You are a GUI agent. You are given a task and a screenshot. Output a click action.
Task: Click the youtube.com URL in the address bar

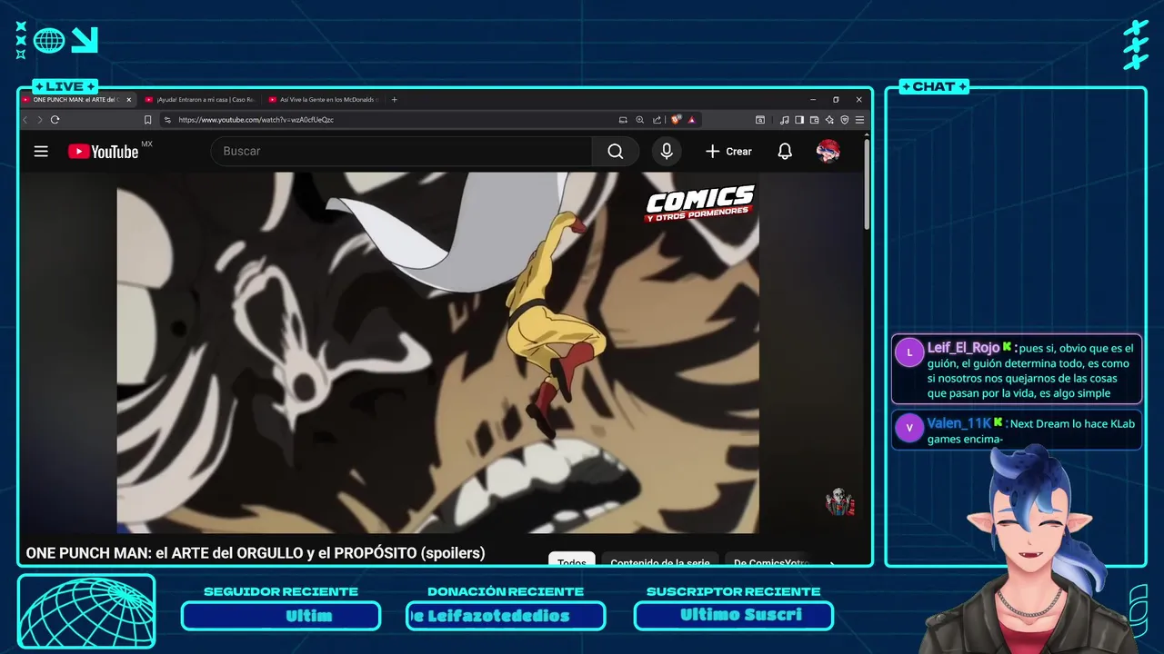click(256, 120)
